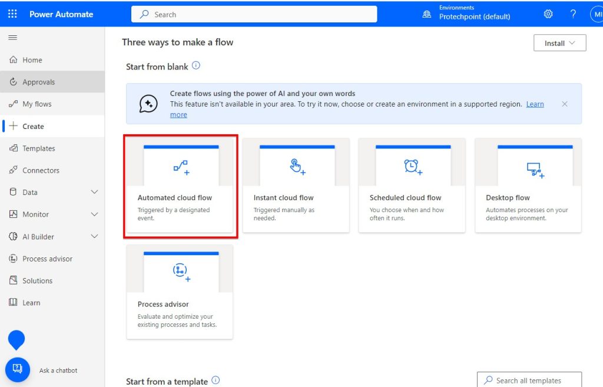Dismiss the AI flows banner

tap(565, 104)
